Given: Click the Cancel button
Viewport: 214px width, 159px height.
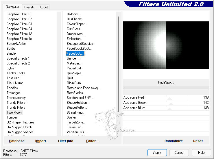Looking at the screenshot, I should click(x=179, y=153).
